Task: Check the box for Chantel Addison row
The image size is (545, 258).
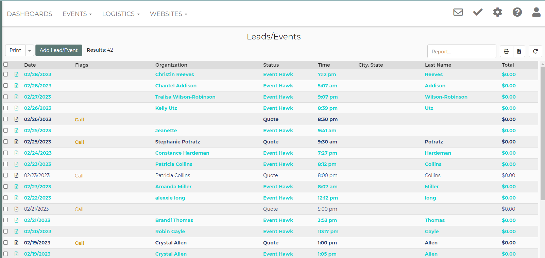Action: [6, 86]
